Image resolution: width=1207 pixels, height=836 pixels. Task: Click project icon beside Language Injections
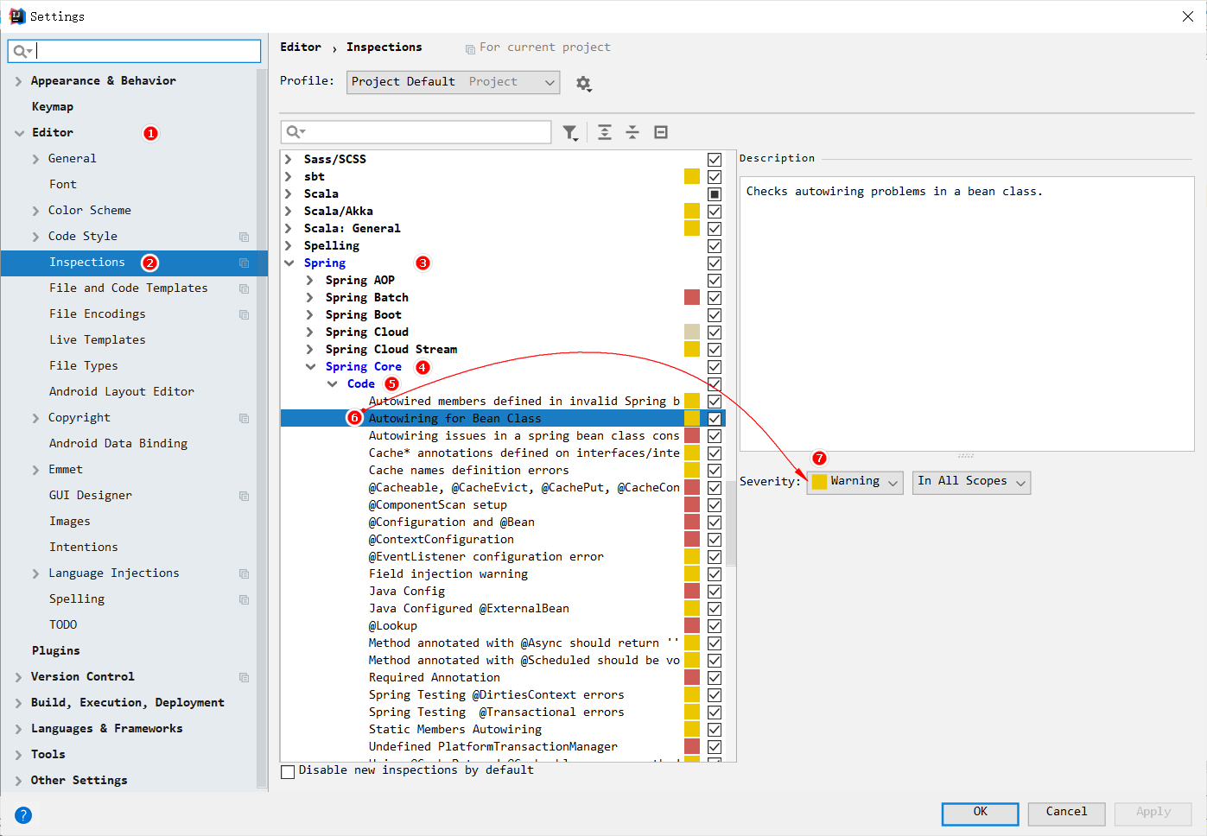pos(244,573)
